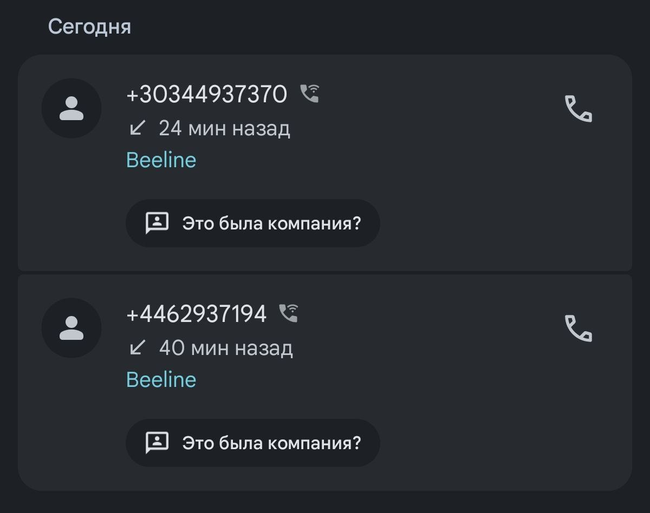
Task: Click incoming call arrow for 40 мин назад
Action: tap(138, 347)
